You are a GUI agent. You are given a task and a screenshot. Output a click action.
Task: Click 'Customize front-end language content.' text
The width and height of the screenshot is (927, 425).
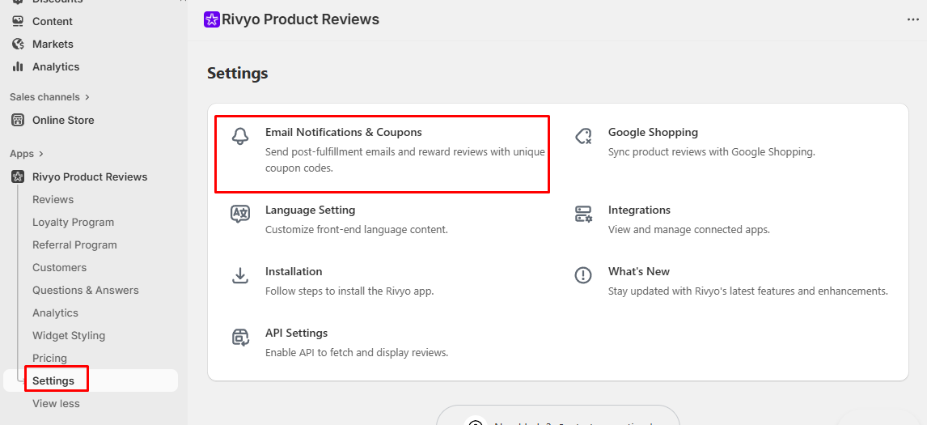tap(357, 230)
